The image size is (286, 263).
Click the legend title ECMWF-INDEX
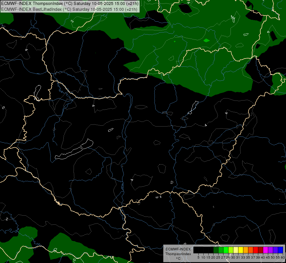pyautogui.click(x=178, y=249)
